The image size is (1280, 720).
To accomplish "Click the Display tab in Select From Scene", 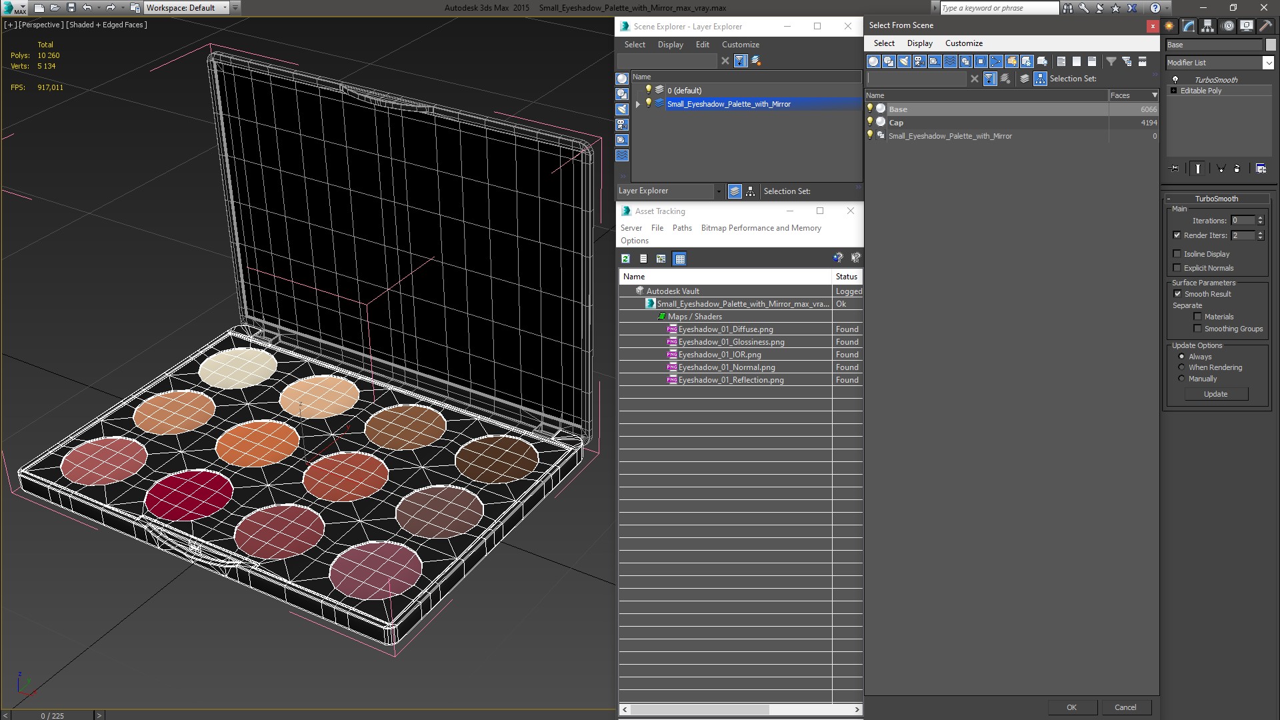I will [x=919, y=43].
